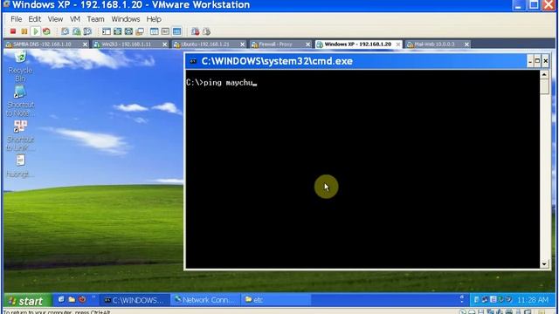Toggle the Show Sidebar toolbar icon

(107, 31)
